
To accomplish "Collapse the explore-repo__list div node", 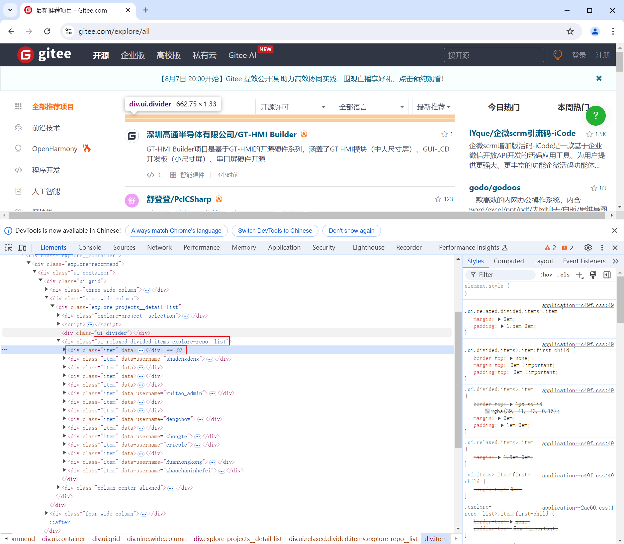I will pyautogui.click(x=59, y=341).
